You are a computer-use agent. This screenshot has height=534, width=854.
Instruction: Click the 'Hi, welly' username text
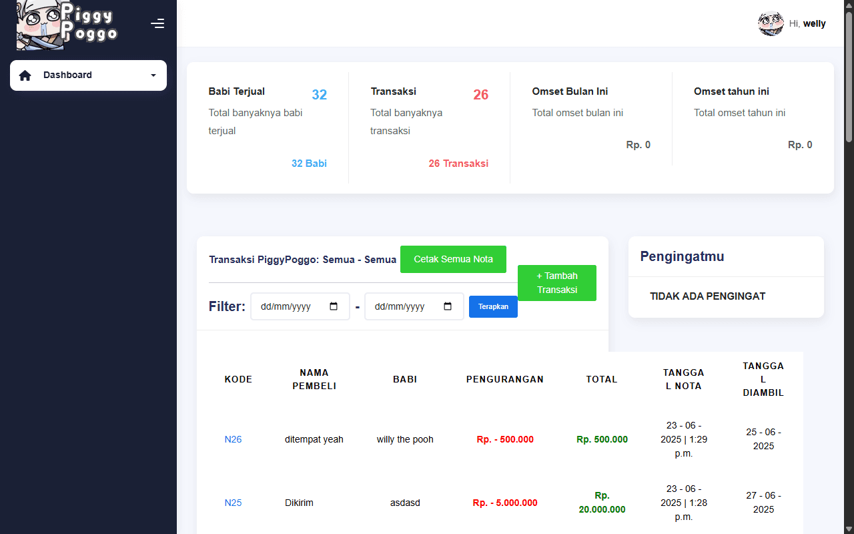pos(807,24)
